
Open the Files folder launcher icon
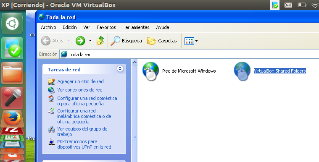(x=12, y=73)
